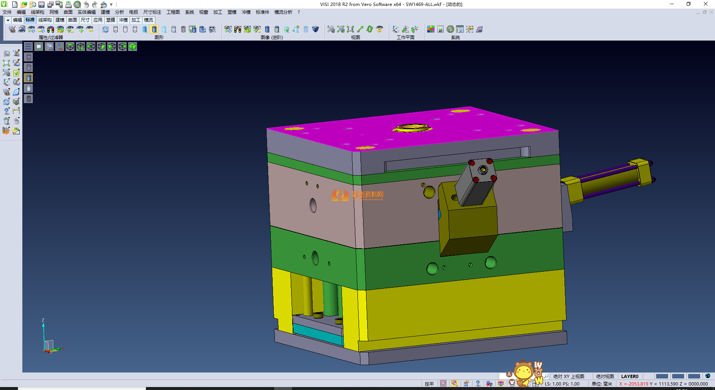The image size is (715, 390).
Task: Click the undo arrow in quick toolbar
Action: [x=86, y=4]
